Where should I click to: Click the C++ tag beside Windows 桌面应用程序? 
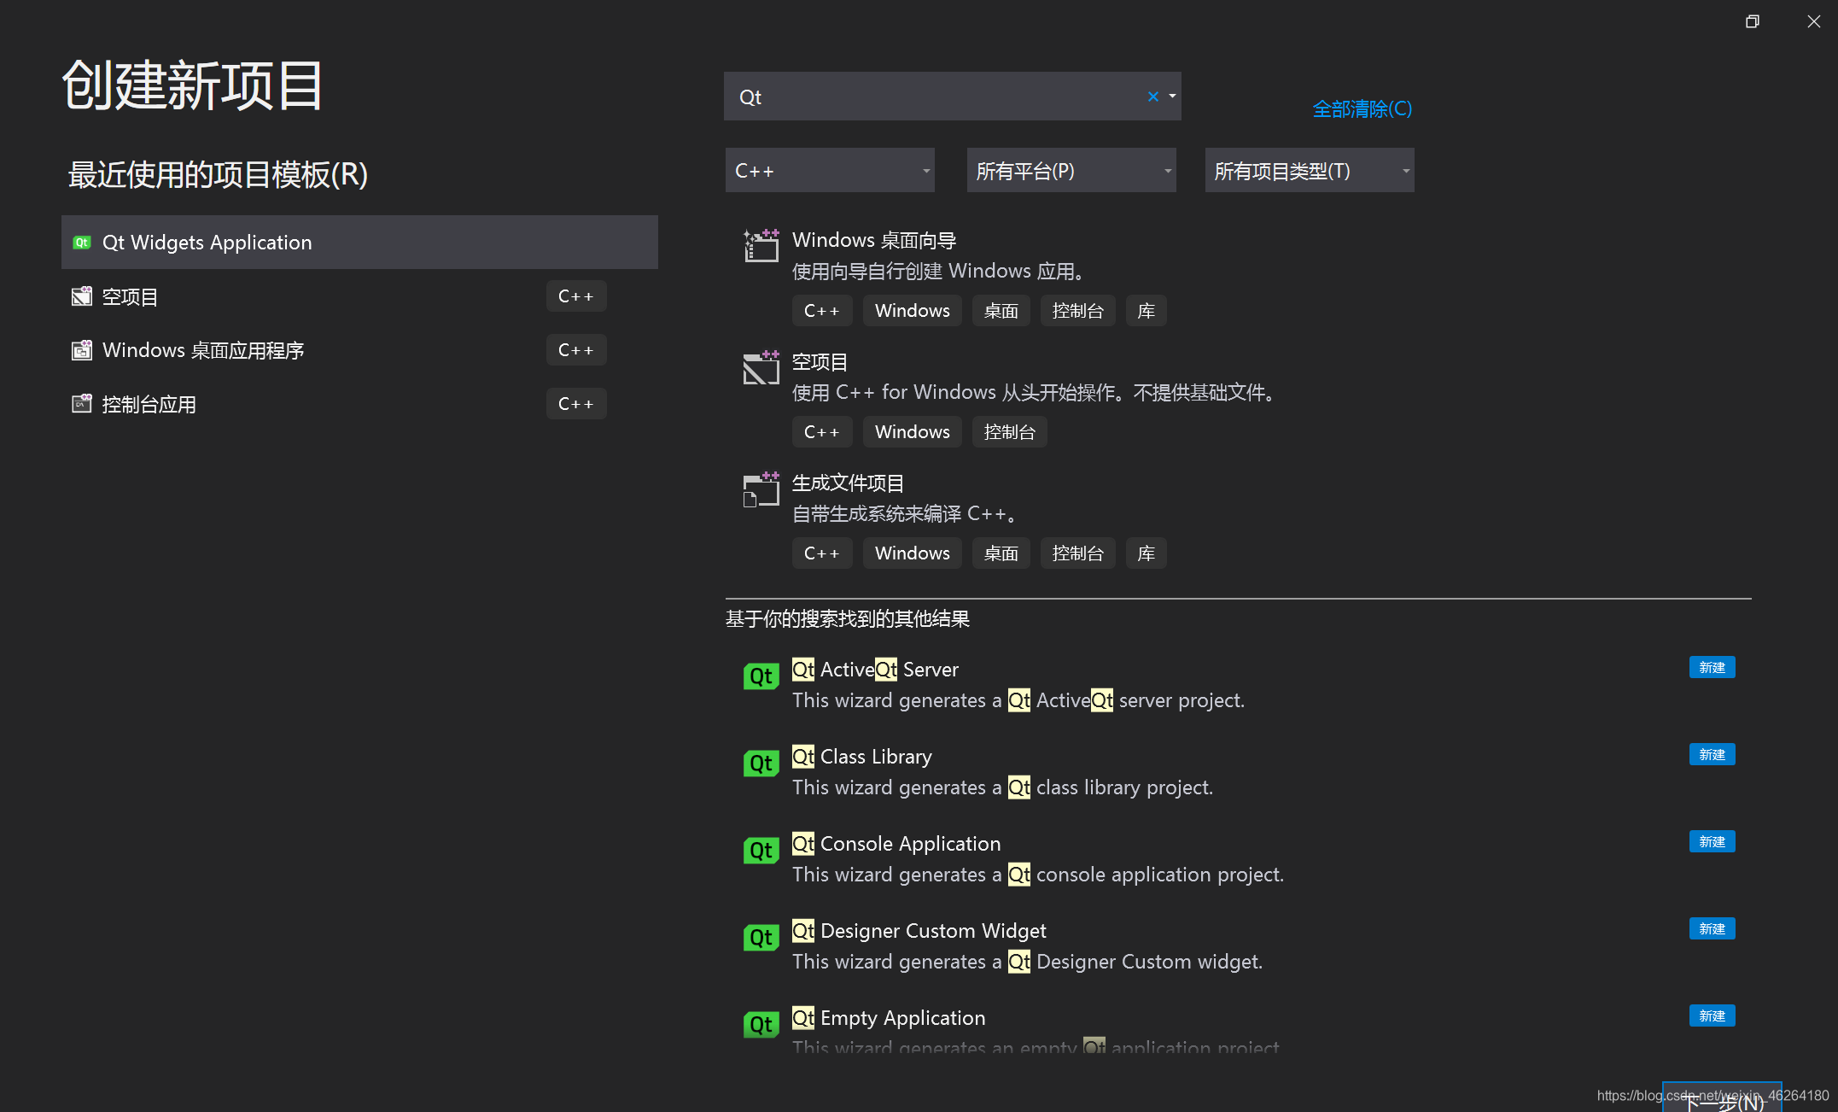[576, 350]
